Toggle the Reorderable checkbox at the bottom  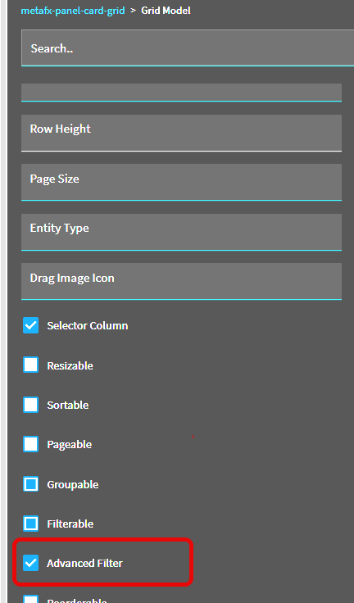coord(31,599)
